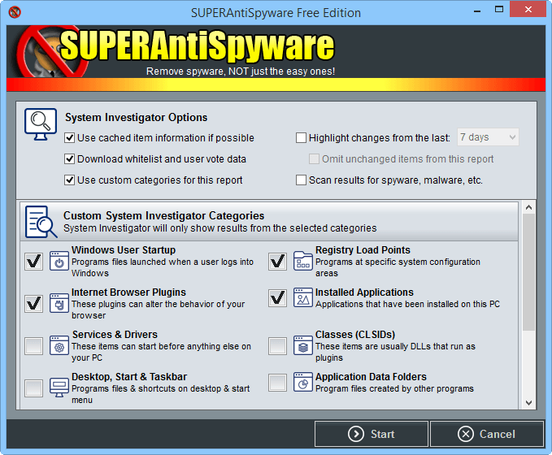This screenshot has height=455, width=552.
Task: Click the System Investigator Options magnifier icon
Action: click(x=41, y=124)
